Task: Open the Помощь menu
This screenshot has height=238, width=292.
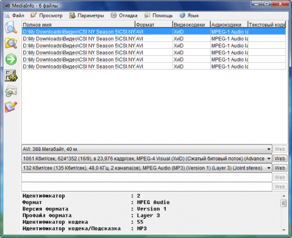Action: [x=159, y=15]
